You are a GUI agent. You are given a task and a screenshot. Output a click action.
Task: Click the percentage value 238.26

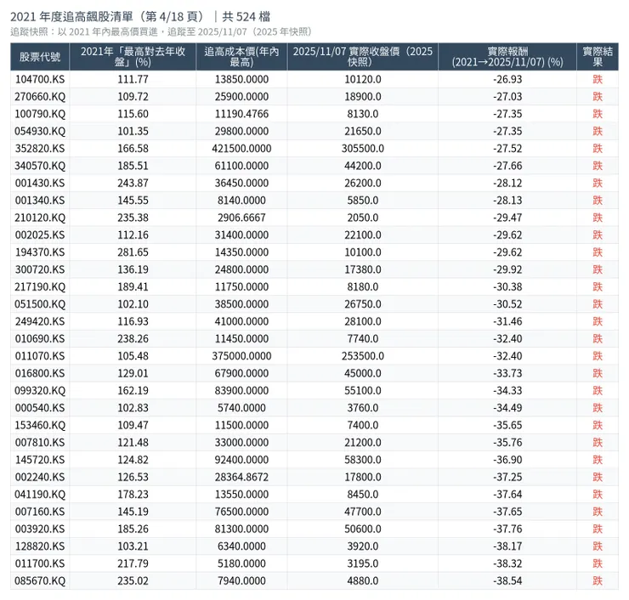point(133,338)
